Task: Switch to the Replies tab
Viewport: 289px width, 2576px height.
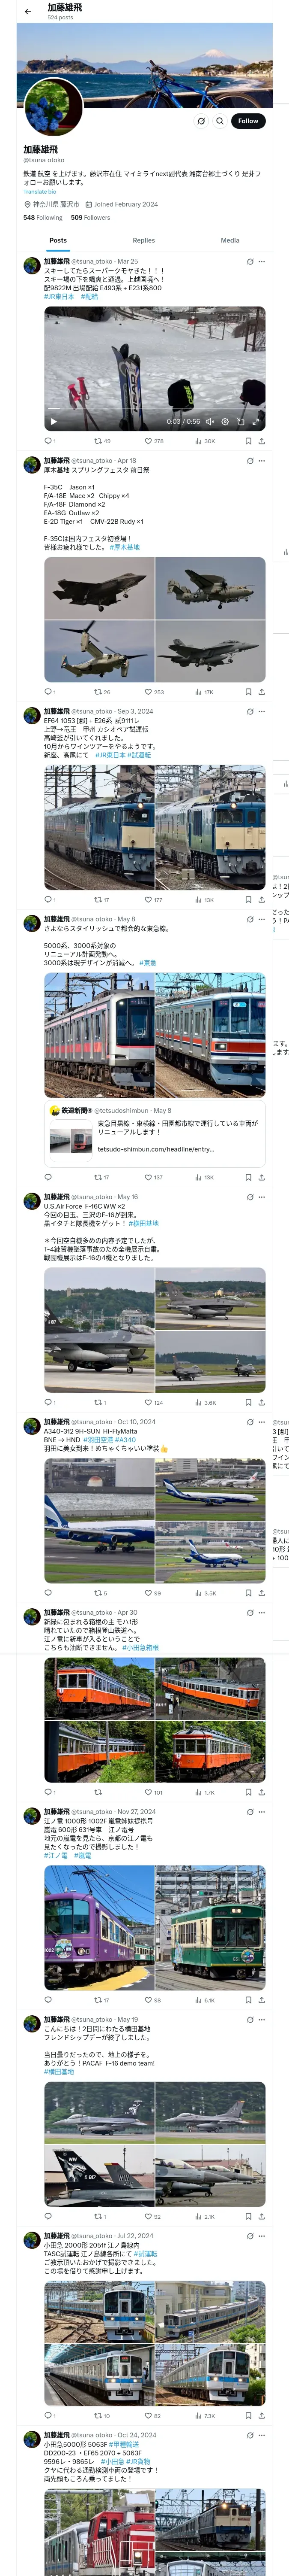Action: 143,240
